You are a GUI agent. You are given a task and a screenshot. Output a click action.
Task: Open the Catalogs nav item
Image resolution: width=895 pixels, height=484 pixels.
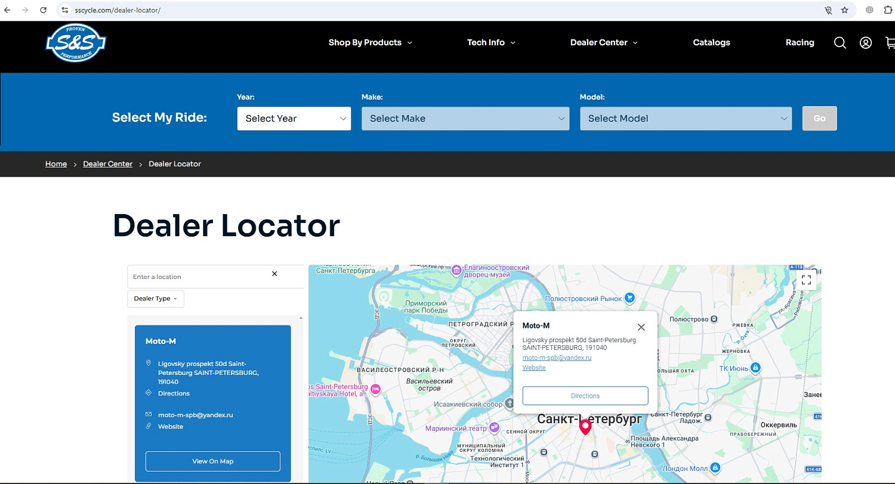(711, 42)
